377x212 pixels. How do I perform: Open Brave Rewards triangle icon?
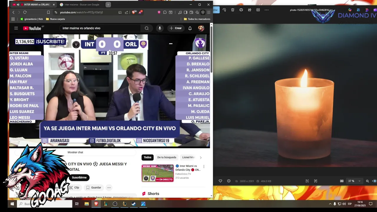click(140, 12)
